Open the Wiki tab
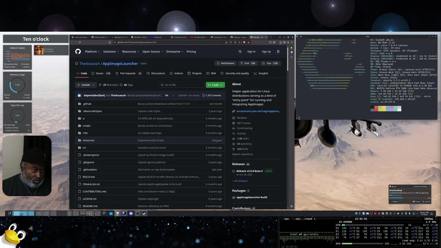 (211, 73)
